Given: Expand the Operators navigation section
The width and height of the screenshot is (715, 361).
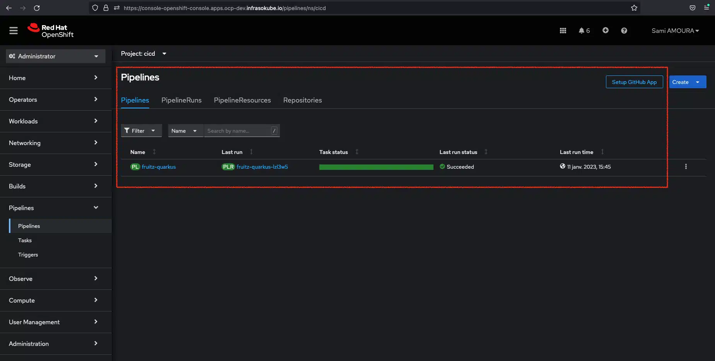Looking at the screenshot, I should click(x=56, y=99).
